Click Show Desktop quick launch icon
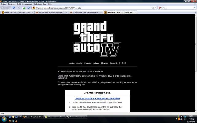The image size is (197, 123). pyautogui.click(x=10, y=117)
